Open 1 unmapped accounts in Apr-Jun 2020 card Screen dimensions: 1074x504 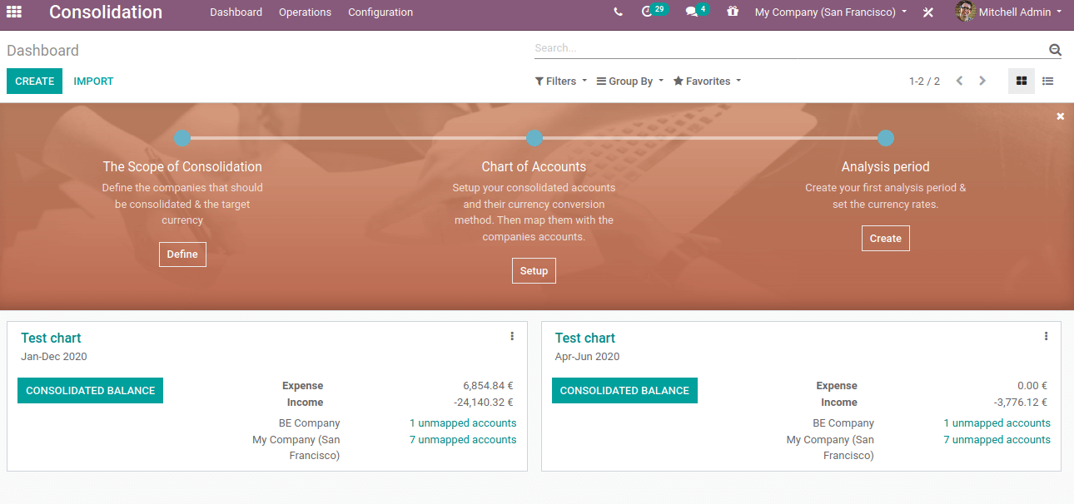pyautogui.click(x=997, y=423)
